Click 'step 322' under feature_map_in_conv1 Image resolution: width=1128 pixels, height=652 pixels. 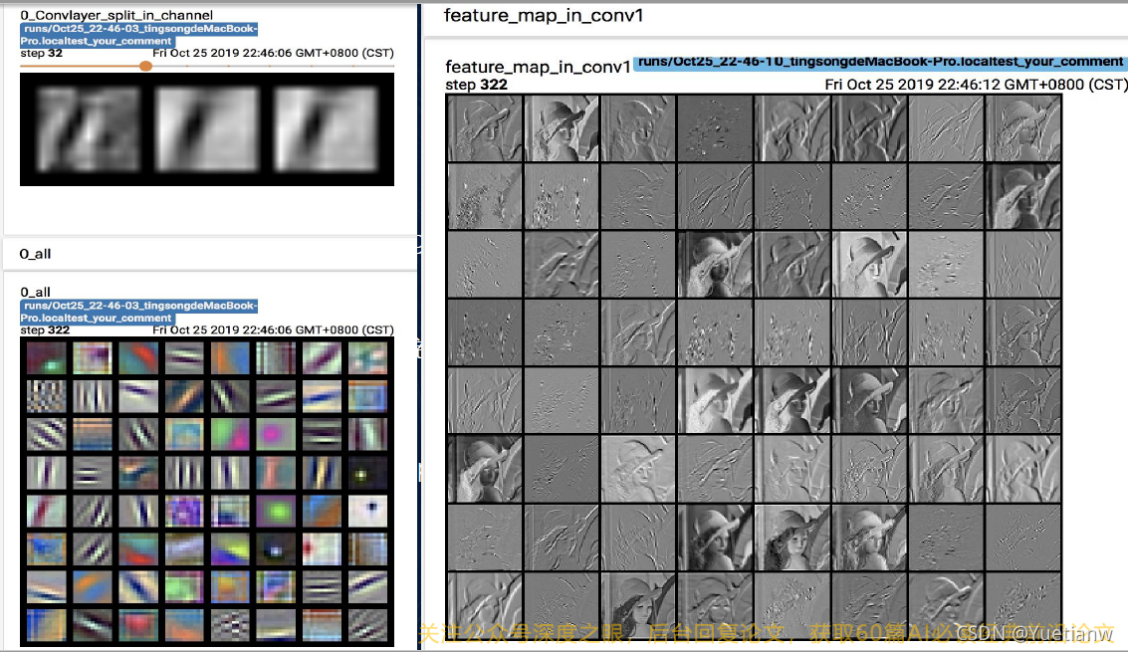tap(476, 85)
